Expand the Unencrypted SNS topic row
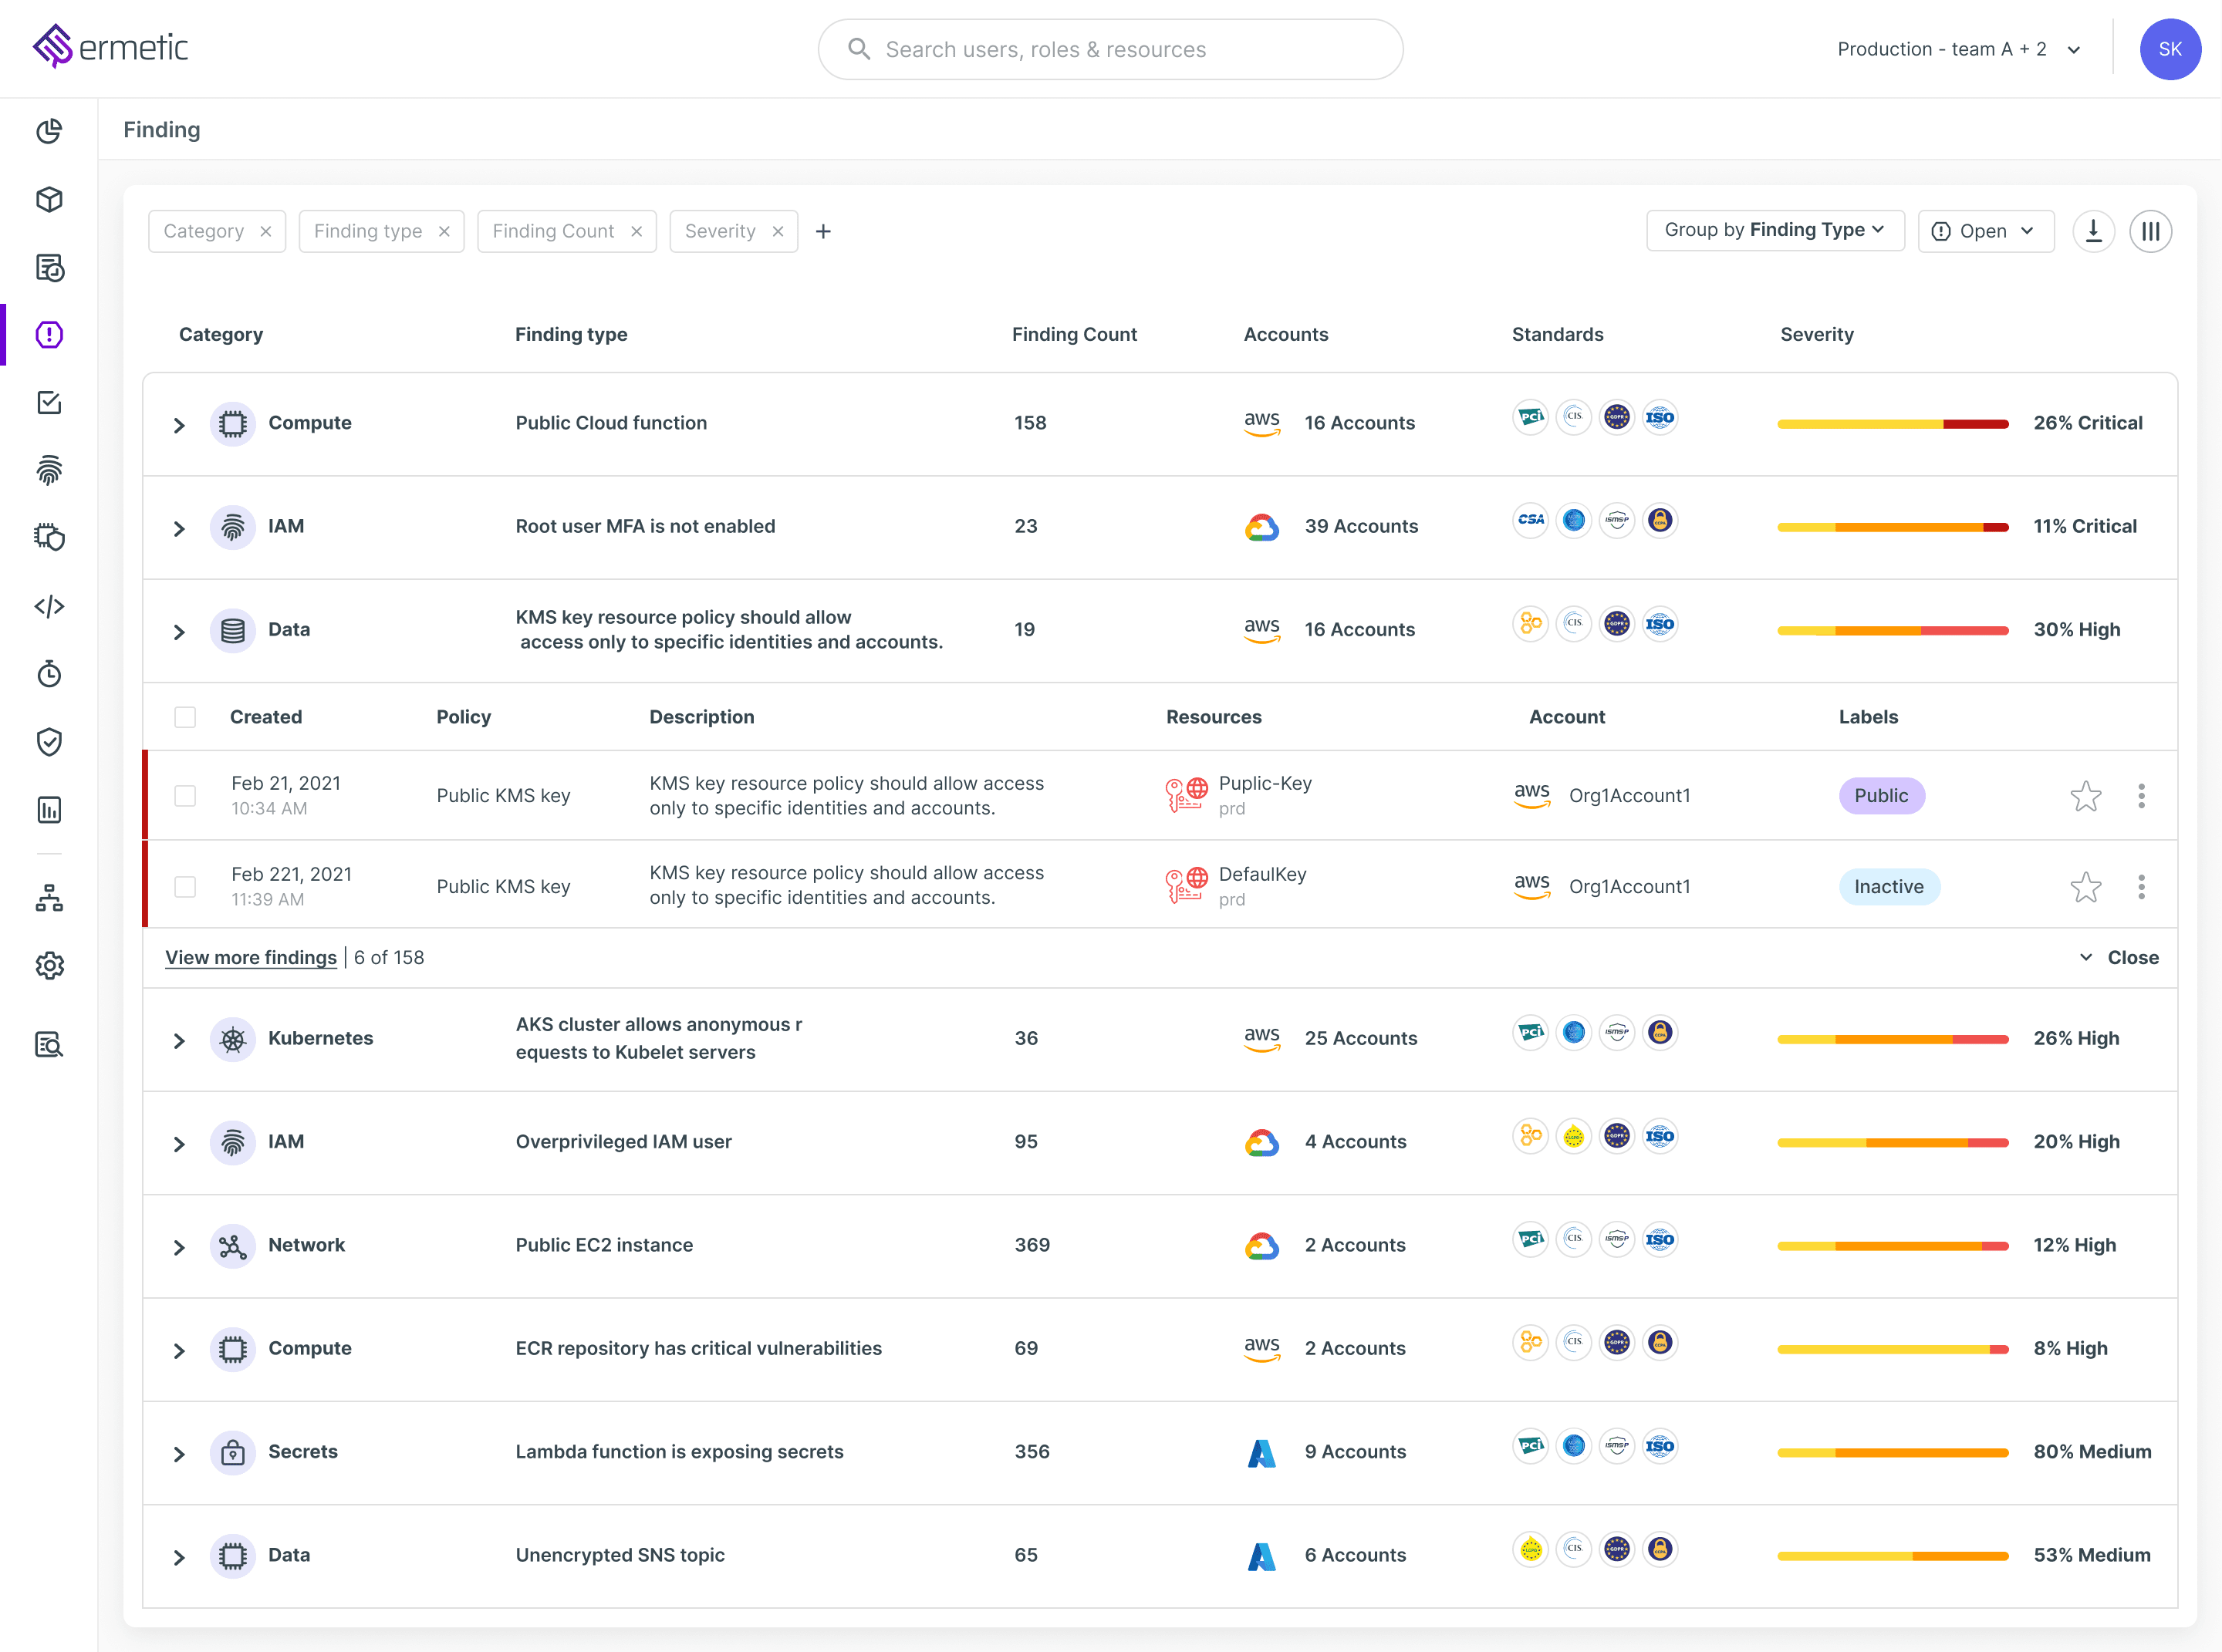Screen dimensions: 2222x1652 pyautogui.click(x=179, y=1558)
